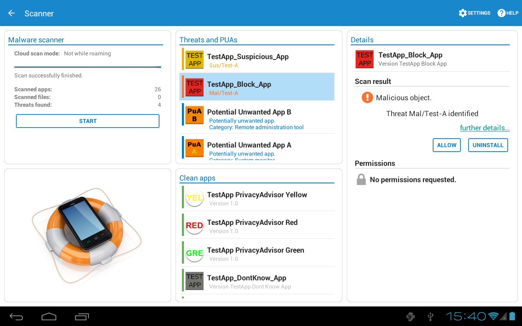This screenshot has height=326, width=522.
Task: Select the PuA B app icon
Action: (195, 115)
